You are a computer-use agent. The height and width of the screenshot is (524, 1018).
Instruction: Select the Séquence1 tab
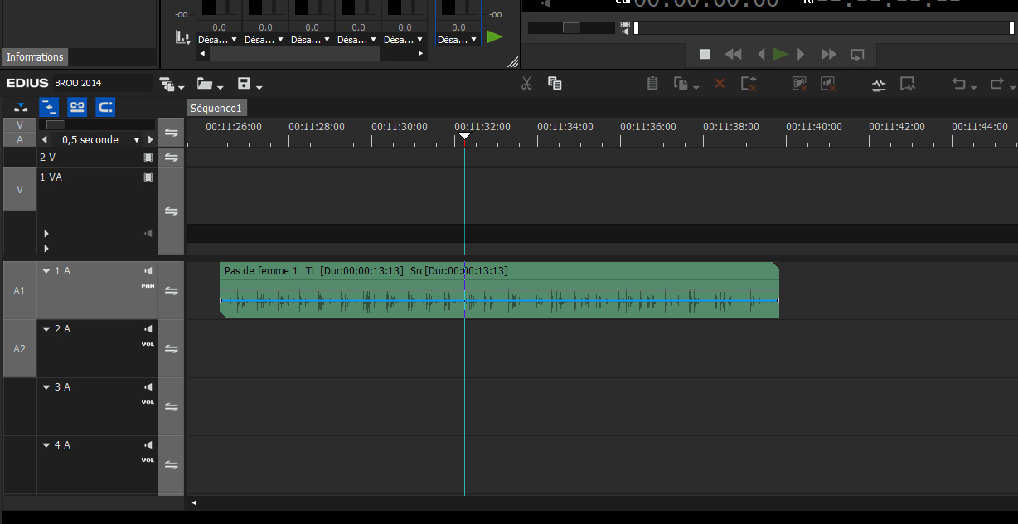tap(216, 109)
